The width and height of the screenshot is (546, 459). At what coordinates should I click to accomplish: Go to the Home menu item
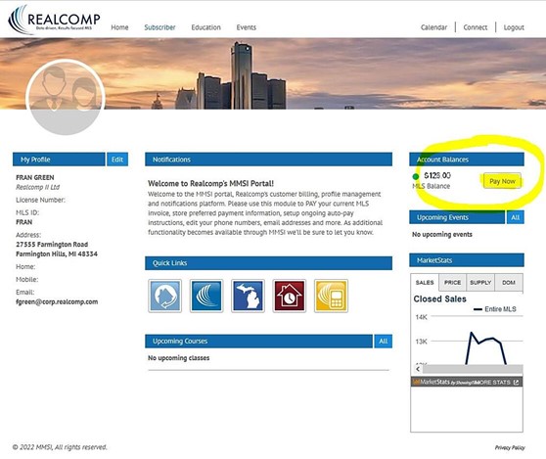click(x=119, y=27)
